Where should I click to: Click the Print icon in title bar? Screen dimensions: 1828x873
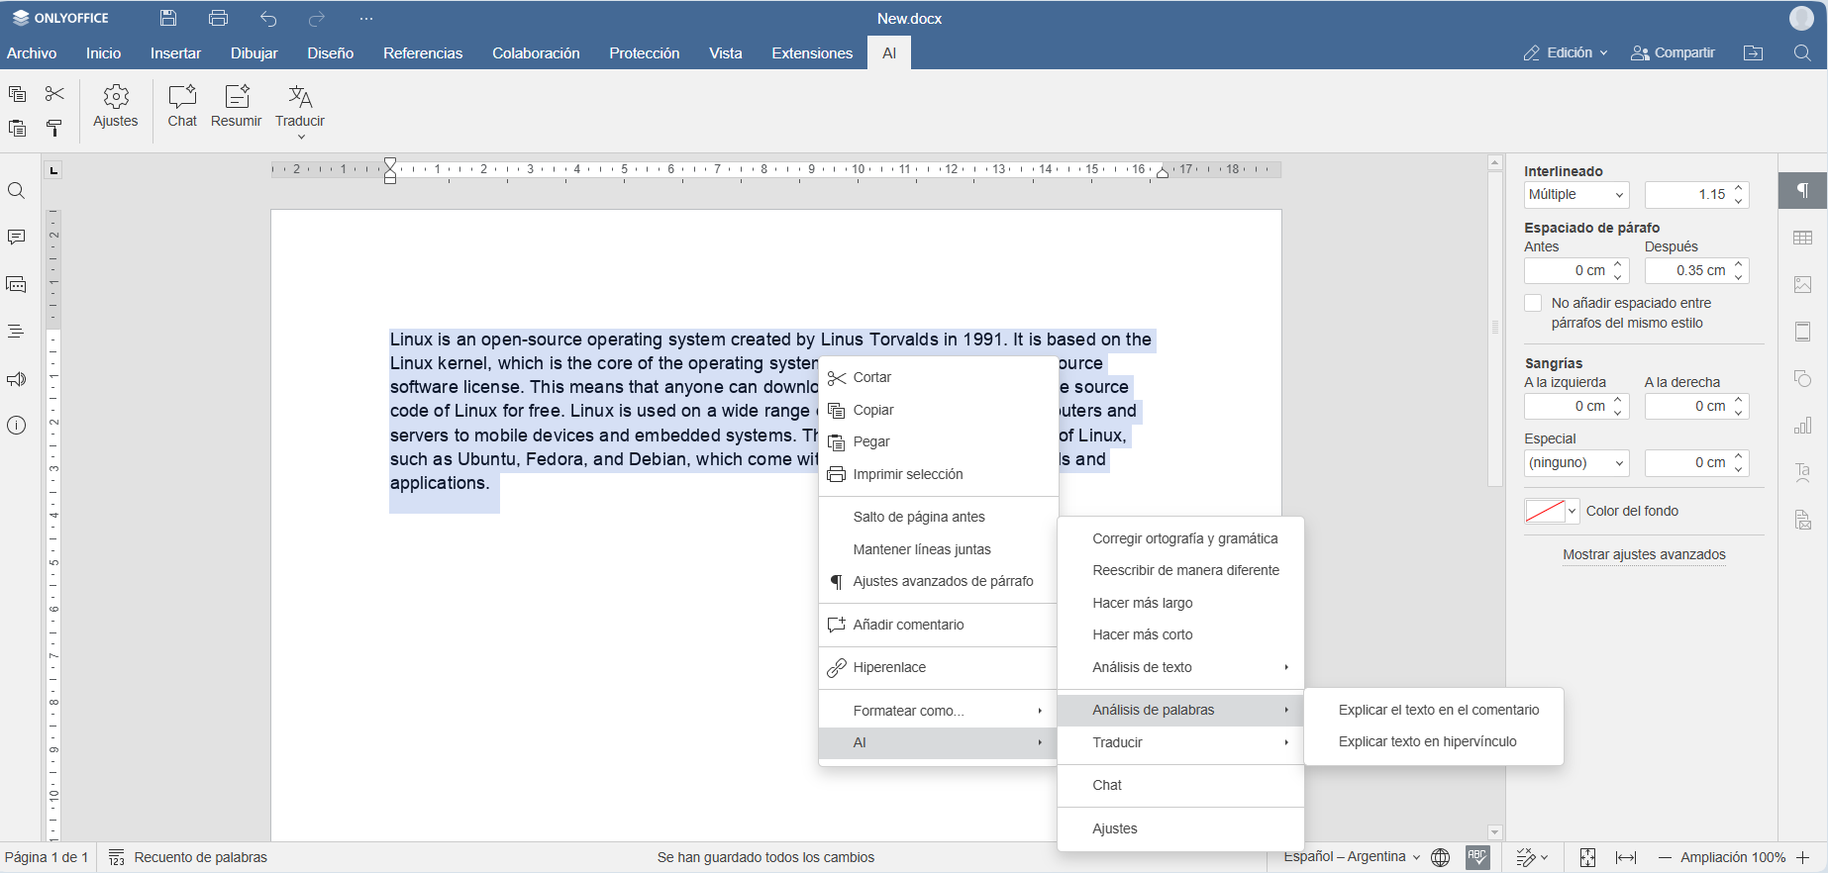tap(218, 18)
